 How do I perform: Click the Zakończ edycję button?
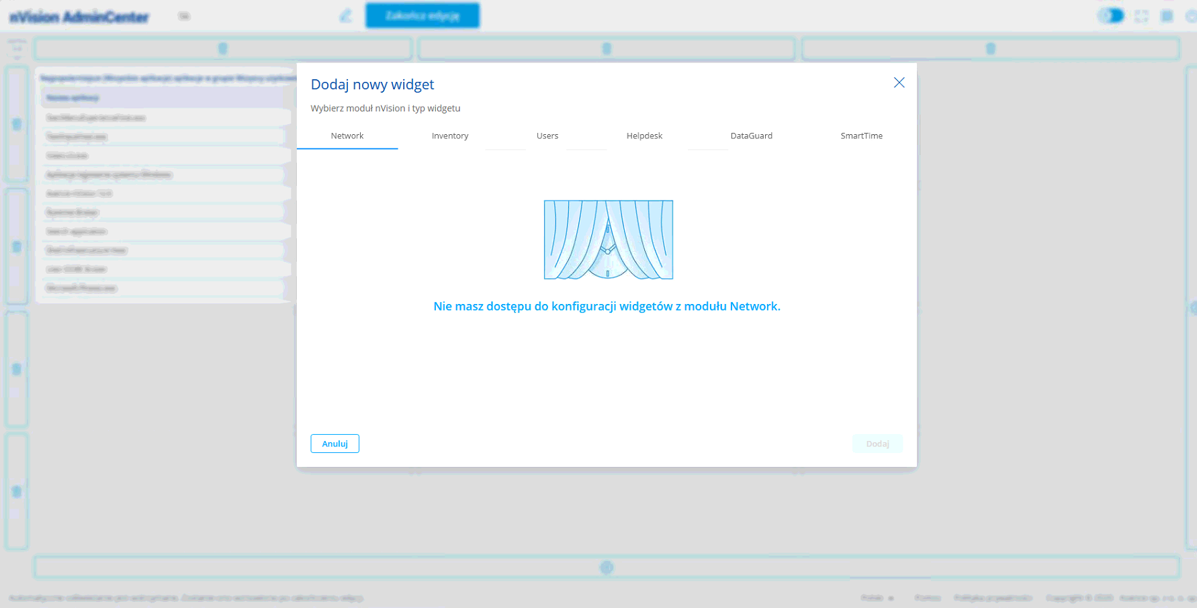(x=423, y=15)
